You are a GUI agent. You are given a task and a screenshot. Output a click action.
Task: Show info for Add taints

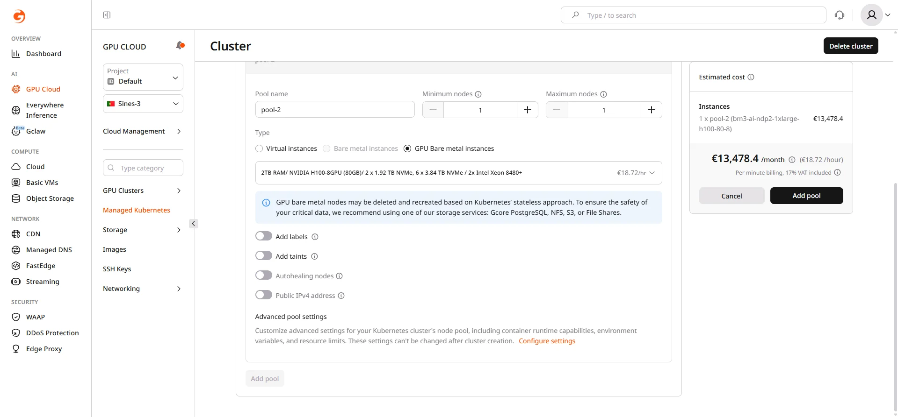coord(315,256)
